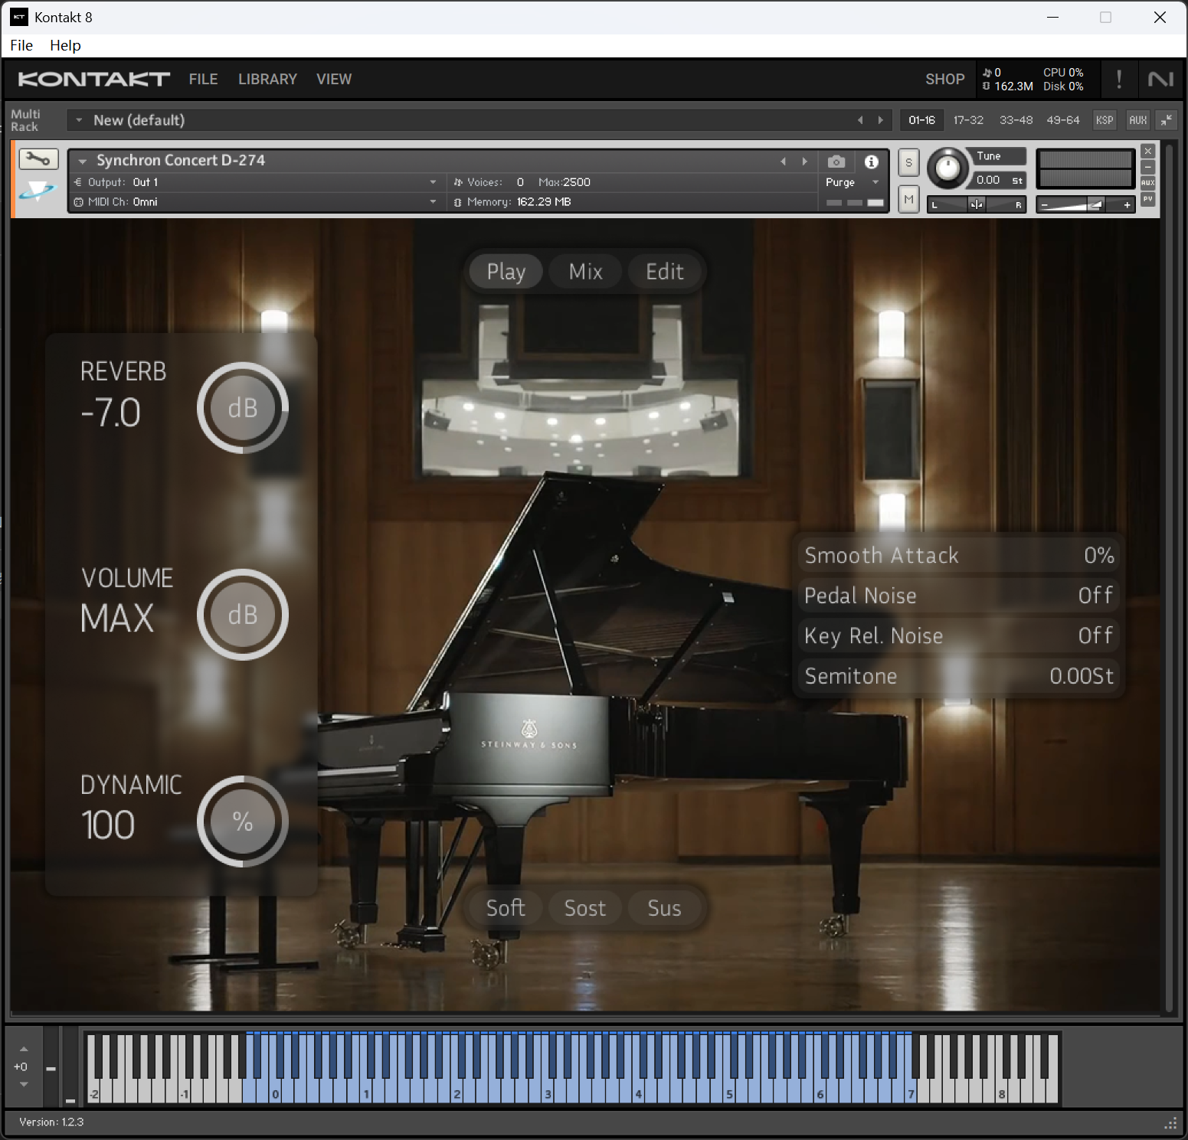Click the MIDI channel icon next to MIDI Ch
Screen dimensions: 1188x1140
click(78, 202)
